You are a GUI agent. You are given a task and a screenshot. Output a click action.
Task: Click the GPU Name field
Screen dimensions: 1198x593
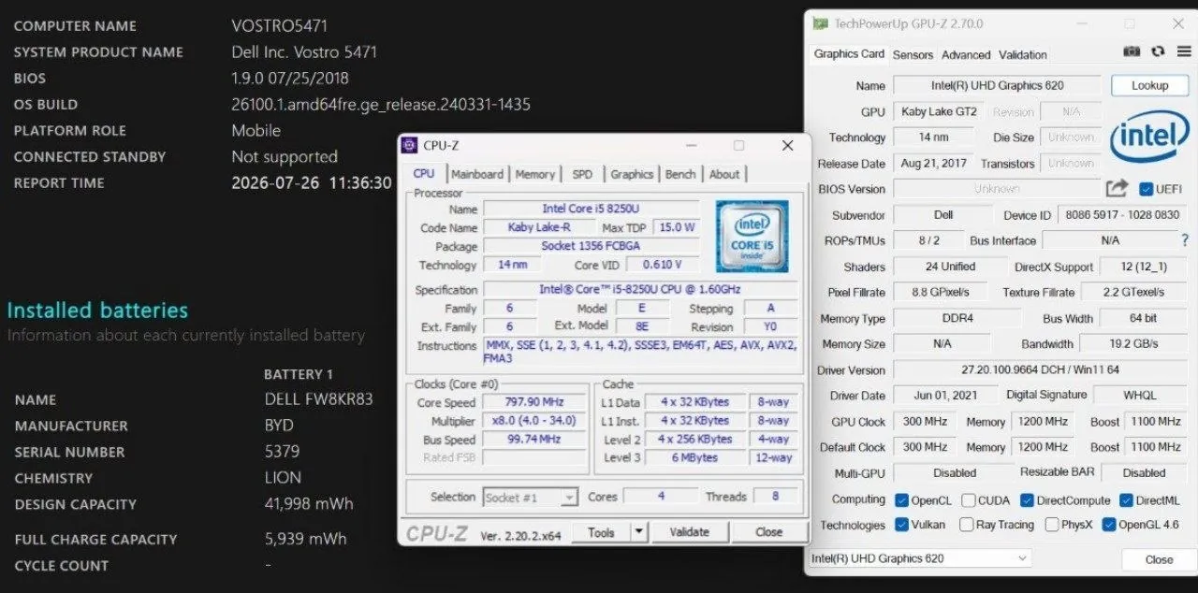pos(997,85)
